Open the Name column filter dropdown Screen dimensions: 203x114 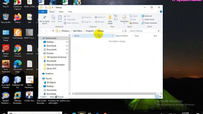pos(113,36)
